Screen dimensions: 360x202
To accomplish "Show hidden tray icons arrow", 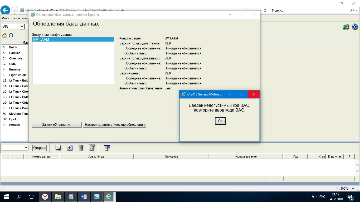I will (x=308, y=197).
